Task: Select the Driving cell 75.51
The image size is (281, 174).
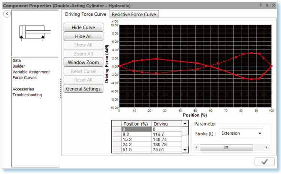Action: pos(167,150)
